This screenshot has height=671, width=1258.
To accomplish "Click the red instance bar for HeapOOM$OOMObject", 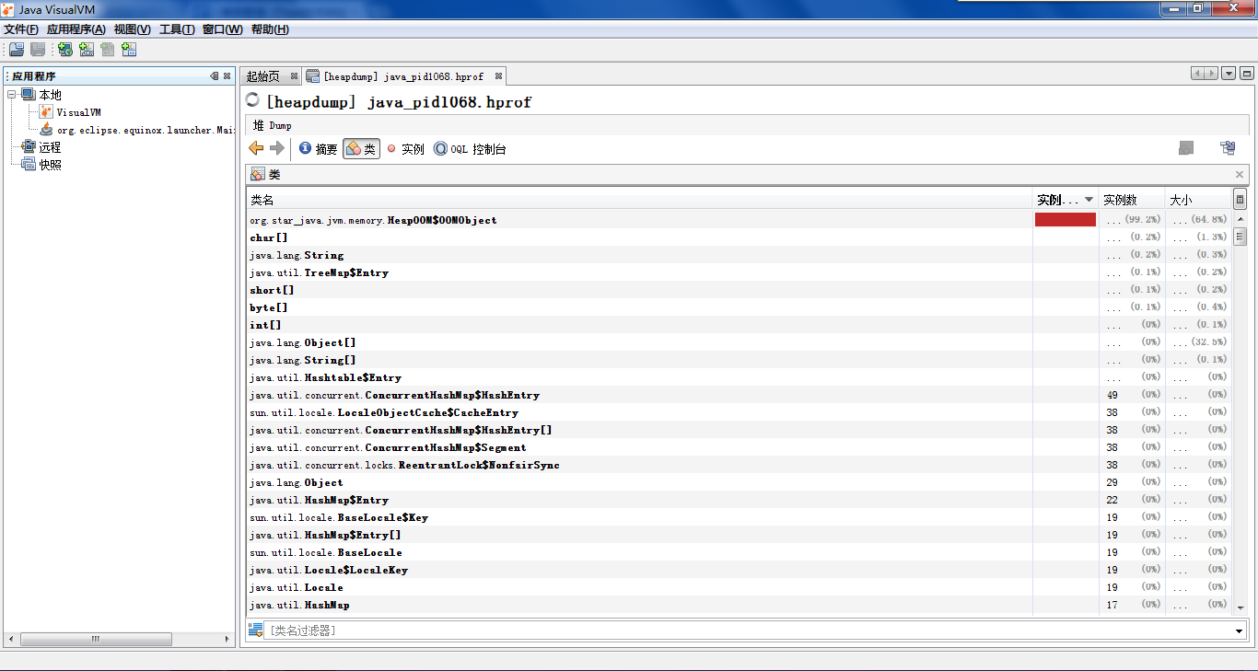I will point(1066,219).
